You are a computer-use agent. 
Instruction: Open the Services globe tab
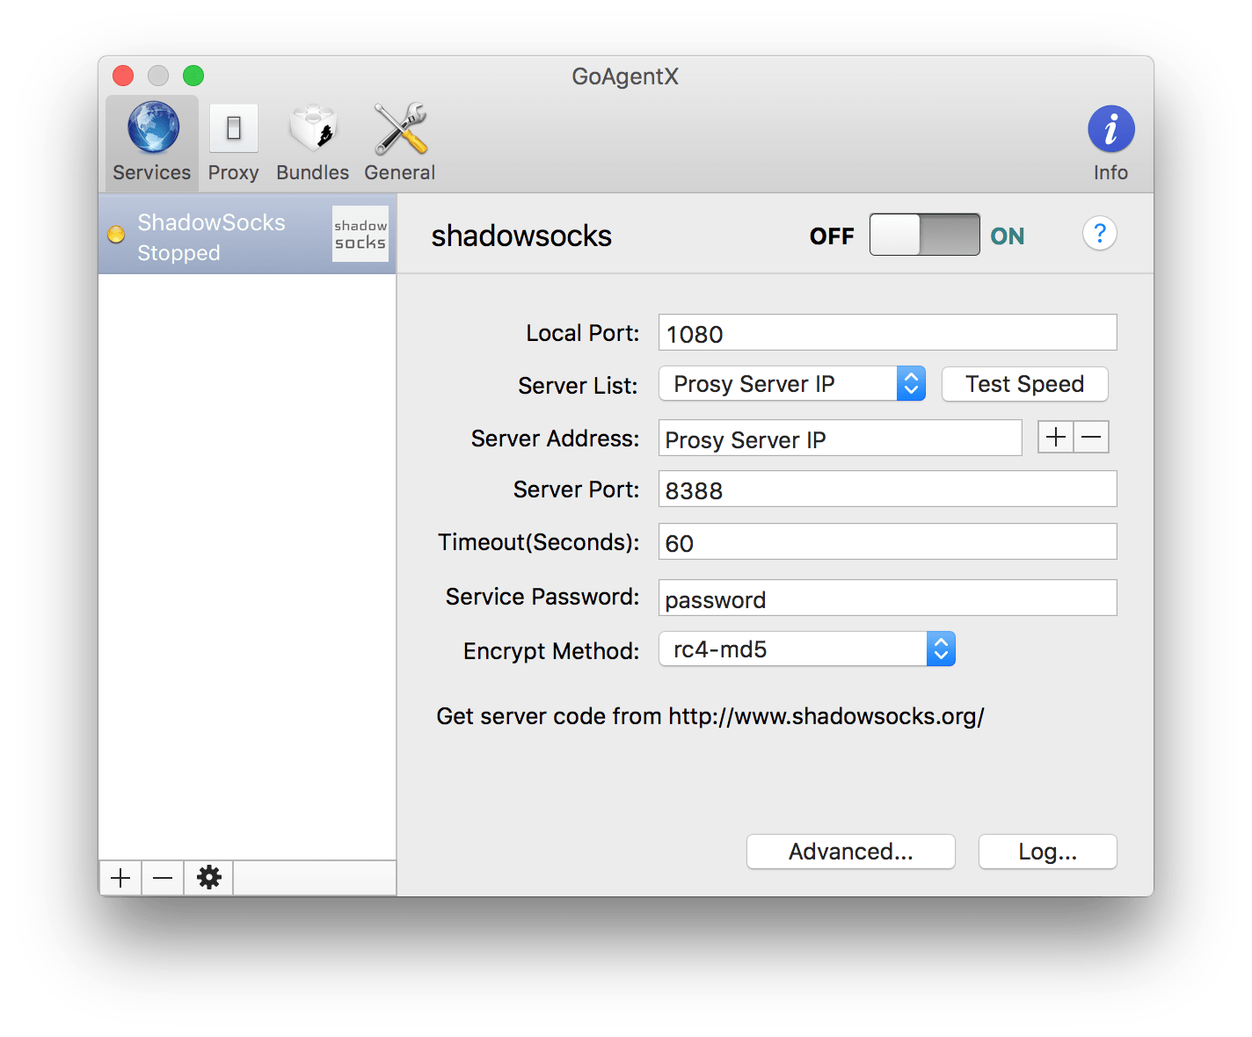tap(152, 142)
